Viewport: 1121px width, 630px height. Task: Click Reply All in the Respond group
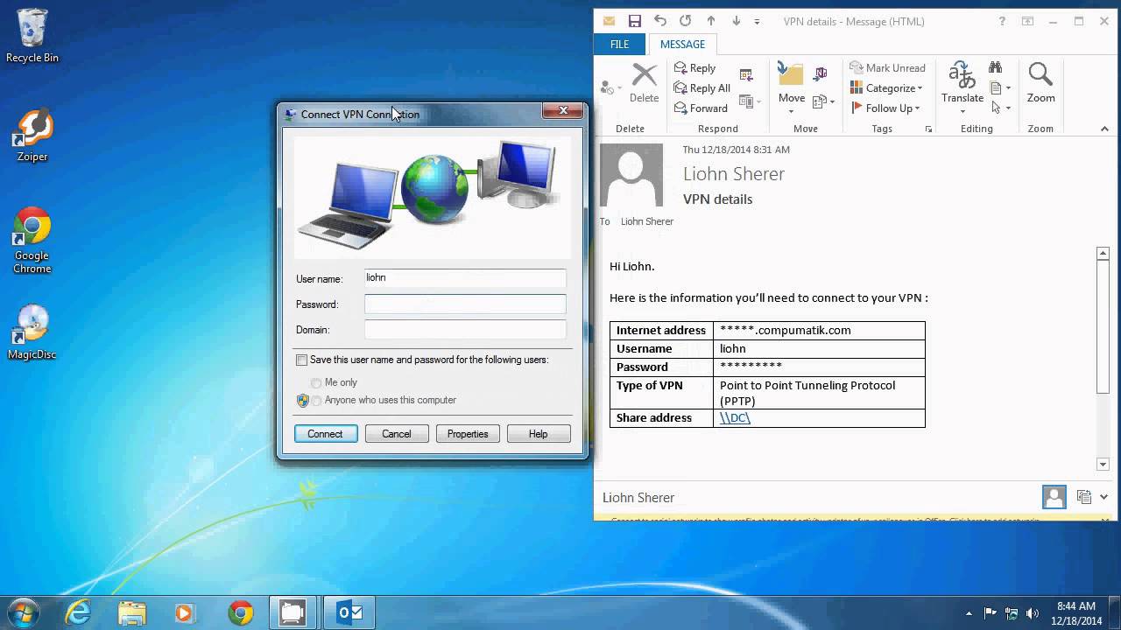702,87
